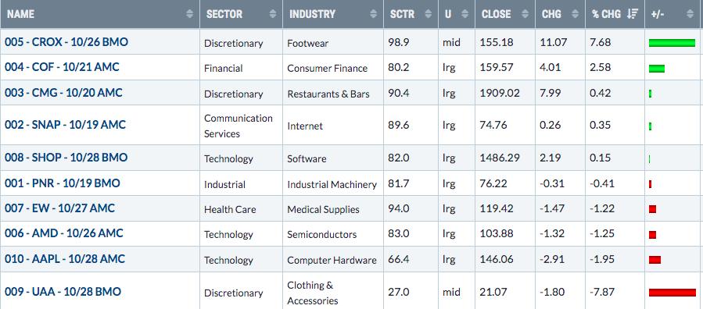Open the 004 - COF - 10/21 AMC link
The image size is (703, 309).
62,67
